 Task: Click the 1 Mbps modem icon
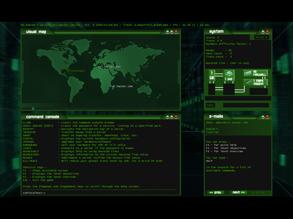point(255,82)
